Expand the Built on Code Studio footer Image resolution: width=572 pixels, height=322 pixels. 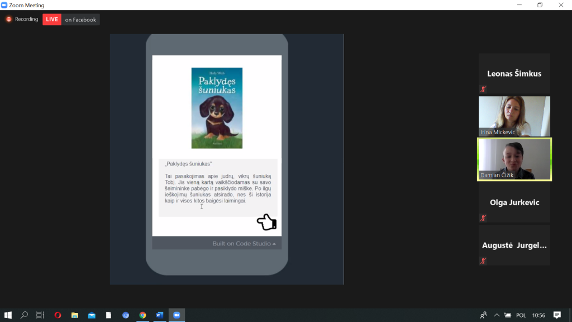pyautogui.click(x=244, y=244)
